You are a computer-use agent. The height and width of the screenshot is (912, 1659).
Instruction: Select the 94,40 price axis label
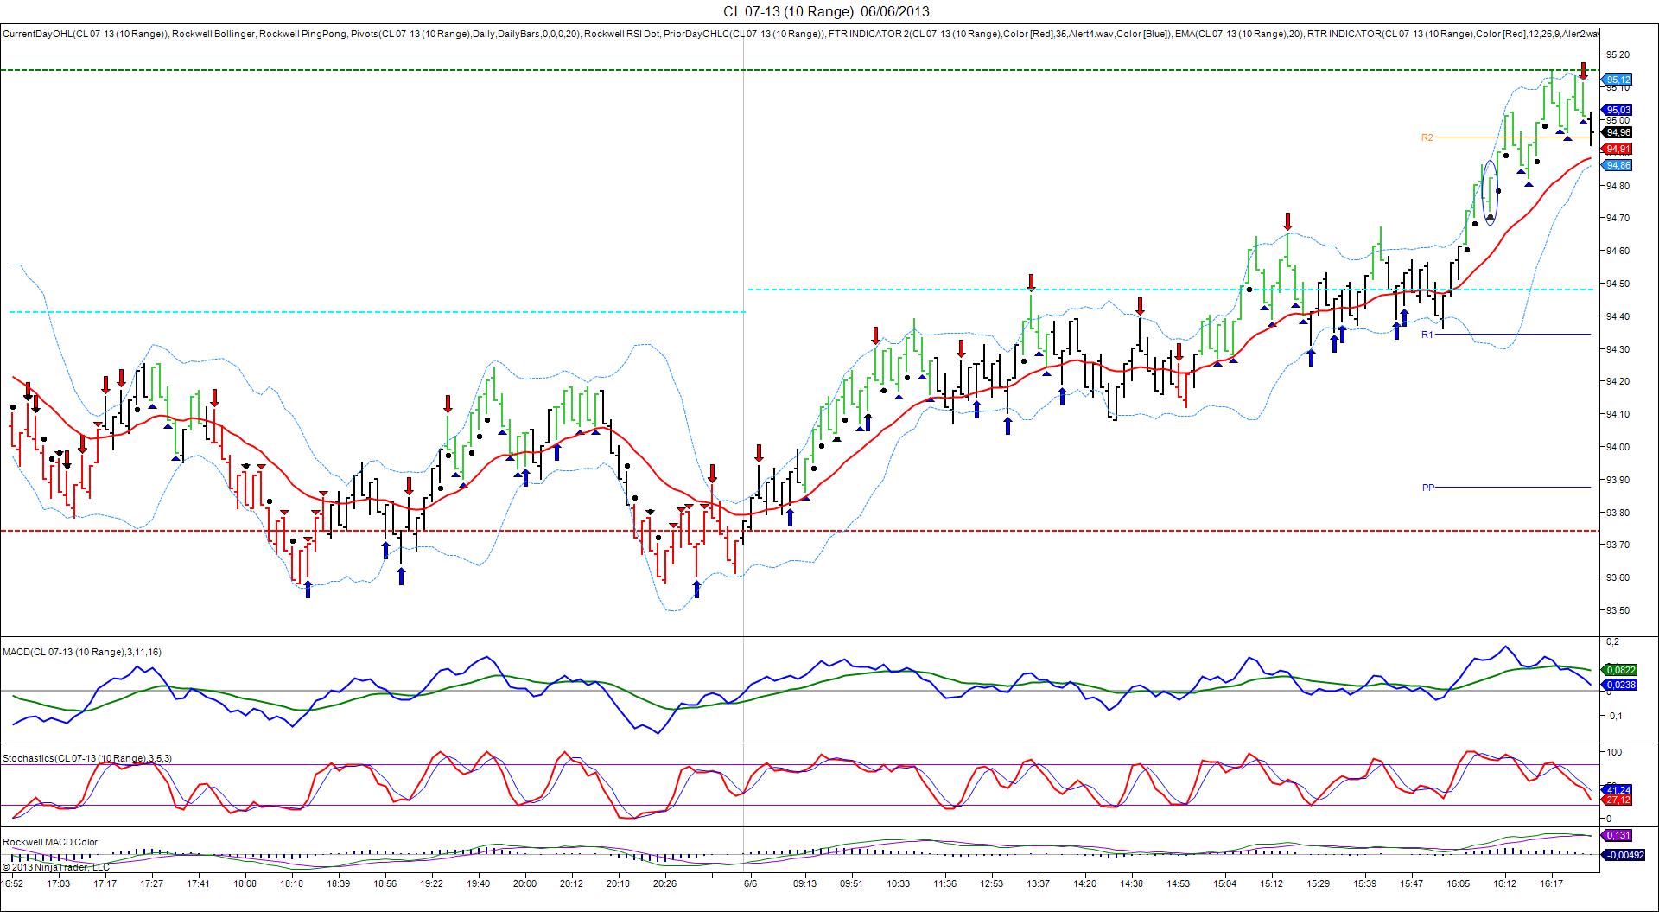[x=1618, y=316]
